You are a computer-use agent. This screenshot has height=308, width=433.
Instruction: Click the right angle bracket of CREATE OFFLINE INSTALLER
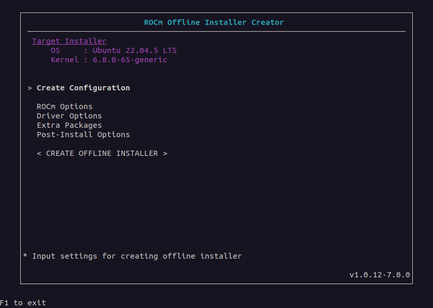pyautogui.click(x=165, y=153)
